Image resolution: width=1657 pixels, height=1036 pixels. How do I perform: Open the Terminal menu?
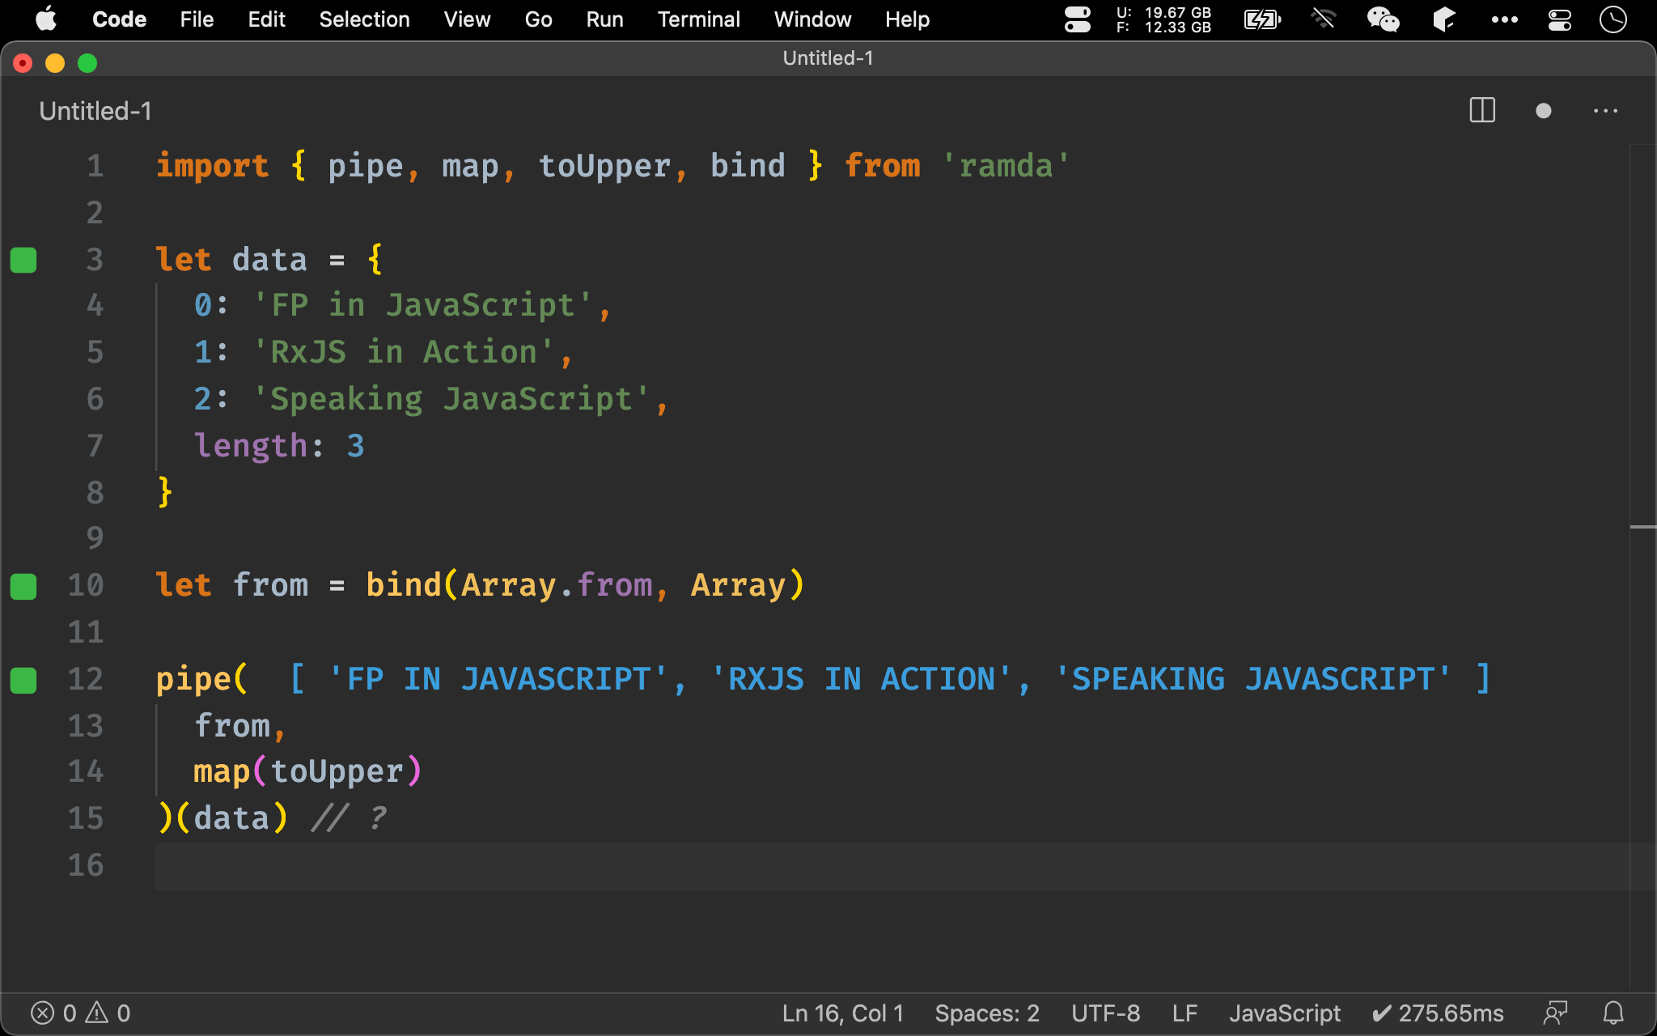pos(698,19)
